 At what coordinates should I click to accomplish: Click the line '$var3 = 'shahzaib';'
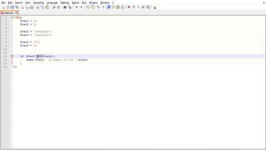pos(36,32)
